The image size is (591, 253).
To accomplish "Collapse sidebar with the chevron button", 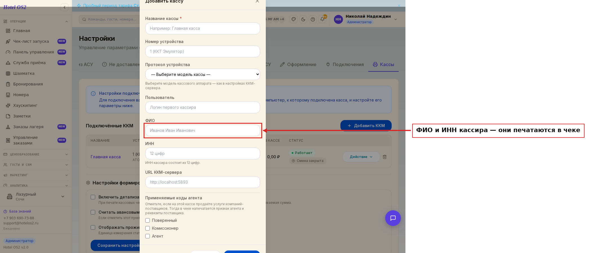I will coord(64,7).
